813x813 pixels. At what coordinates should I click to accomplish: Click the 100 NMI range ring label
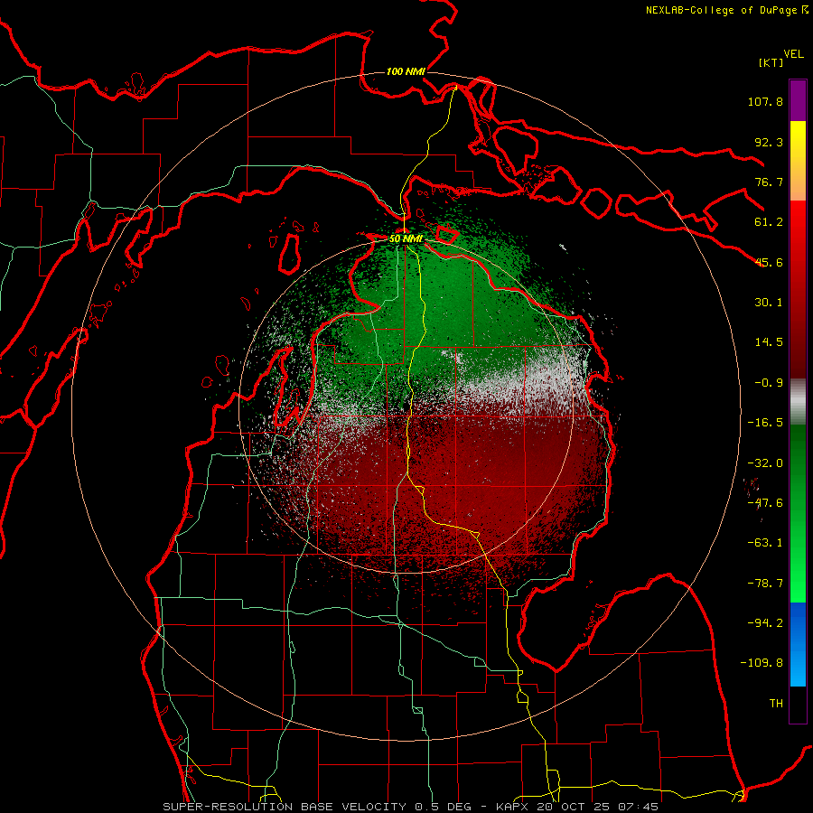[406, 71]
